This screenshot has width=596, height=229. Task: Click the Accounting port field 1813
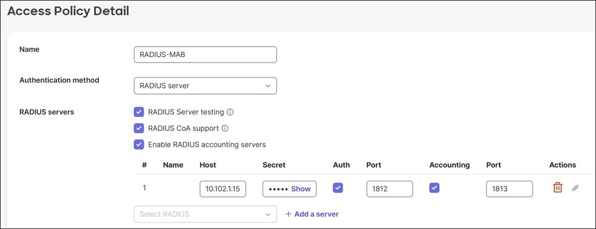pos(509,189)
